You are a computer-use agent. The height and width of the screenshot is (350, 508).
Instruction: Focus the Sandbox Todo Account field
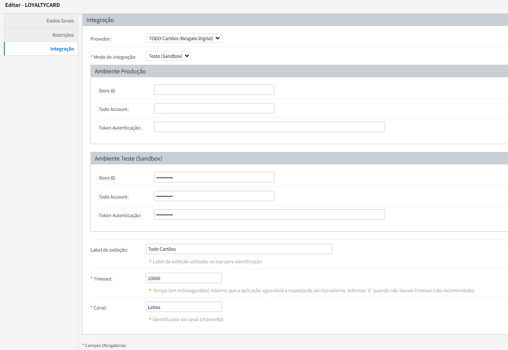tap(214, 196)
